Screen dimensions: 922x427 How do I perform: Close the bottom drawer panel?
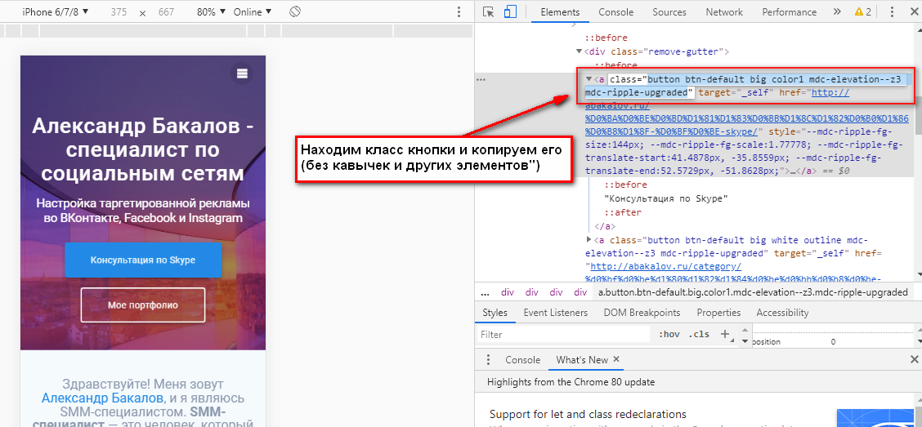coord(915,359)
